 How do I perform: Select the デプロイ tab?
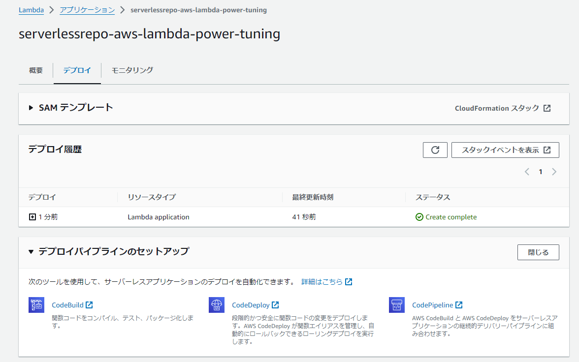77,70
